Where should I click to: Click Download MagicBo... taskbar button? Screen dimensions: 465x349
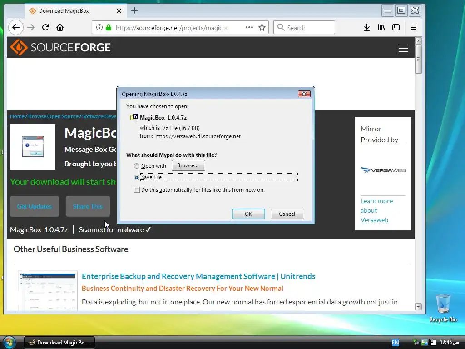click(x=59, y=343)
